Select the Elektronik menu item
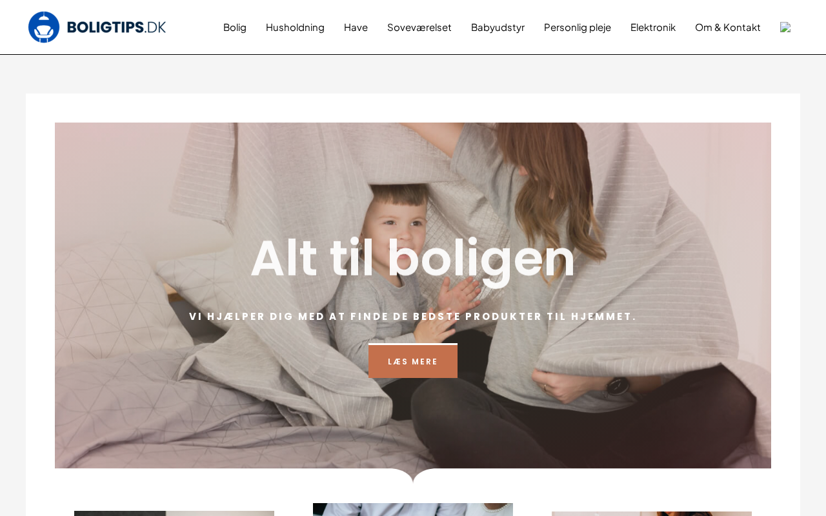Screen dimensions: 826x516 653,27
